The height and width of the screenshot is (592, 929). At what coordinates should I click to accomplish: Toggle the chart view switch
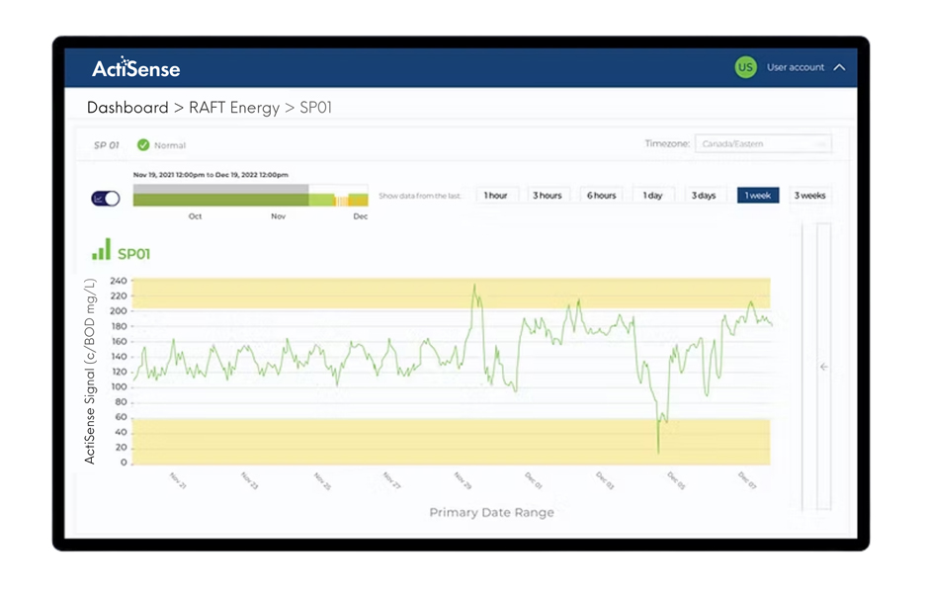pos(105,199)
